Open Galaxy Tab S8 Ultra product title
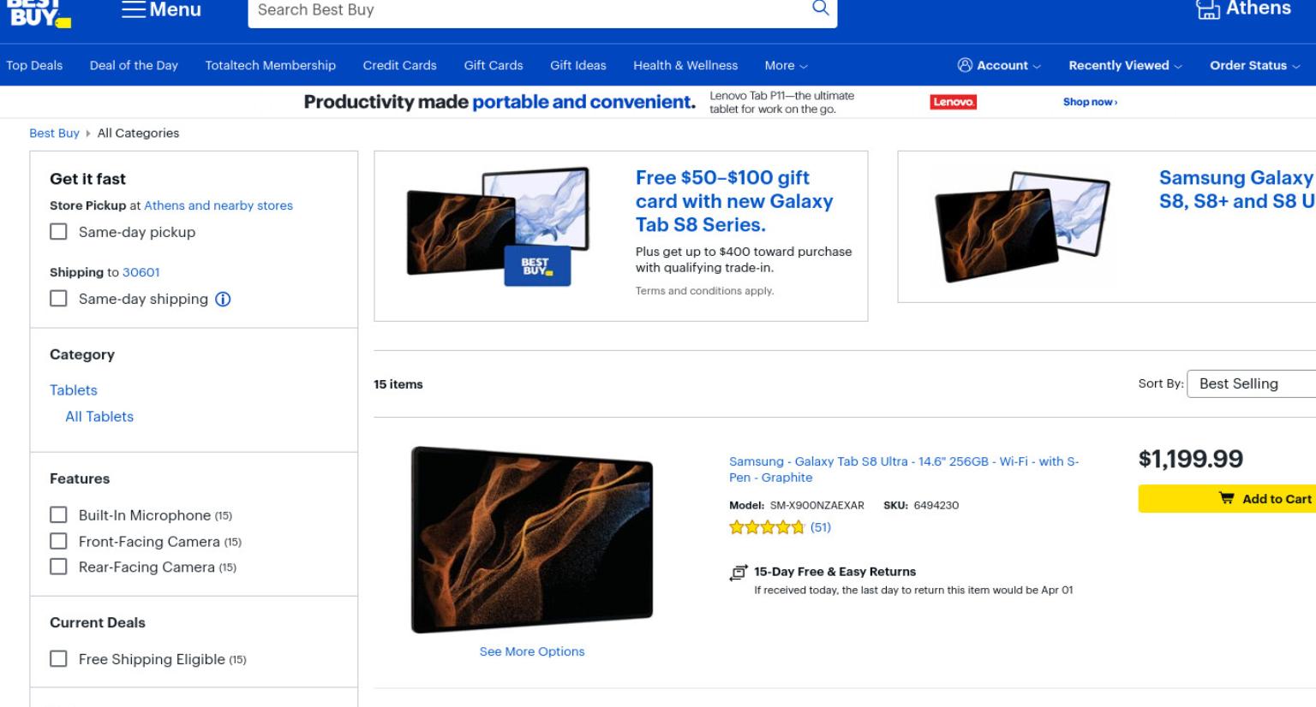This screenshot has width=1316, height=707. coord(904,469)
